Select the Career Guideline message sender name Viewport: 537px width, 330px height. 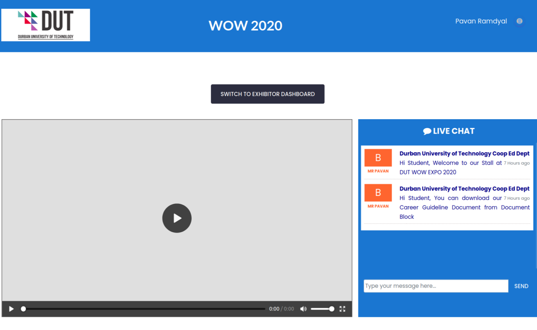(464, 189)
